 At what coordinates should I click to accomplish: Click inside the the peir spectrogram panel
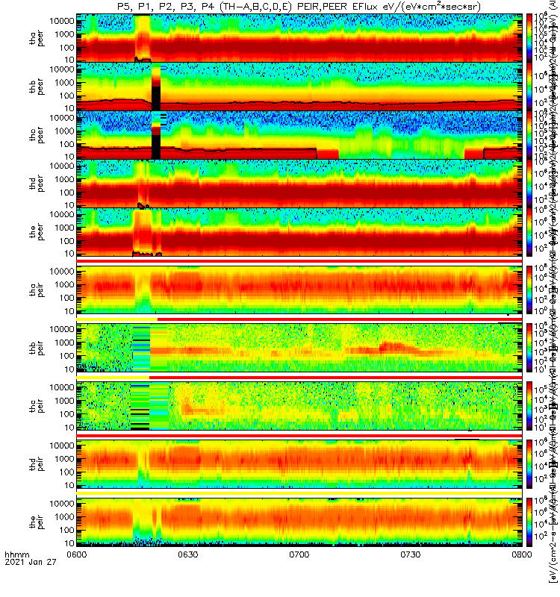pyautogui.click(x=299, y=522)
